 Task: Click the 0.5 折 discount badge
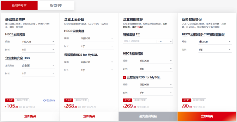pyautogui.click(x=10, y=100)
